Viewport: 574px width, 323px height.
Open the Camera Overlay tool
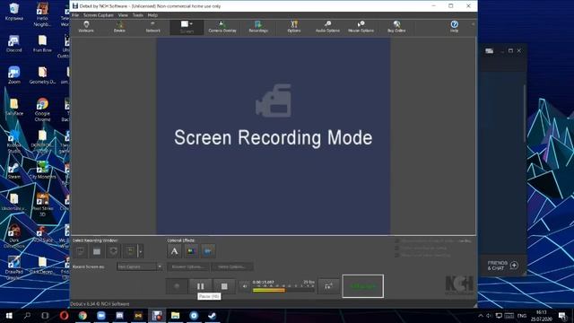222,27
